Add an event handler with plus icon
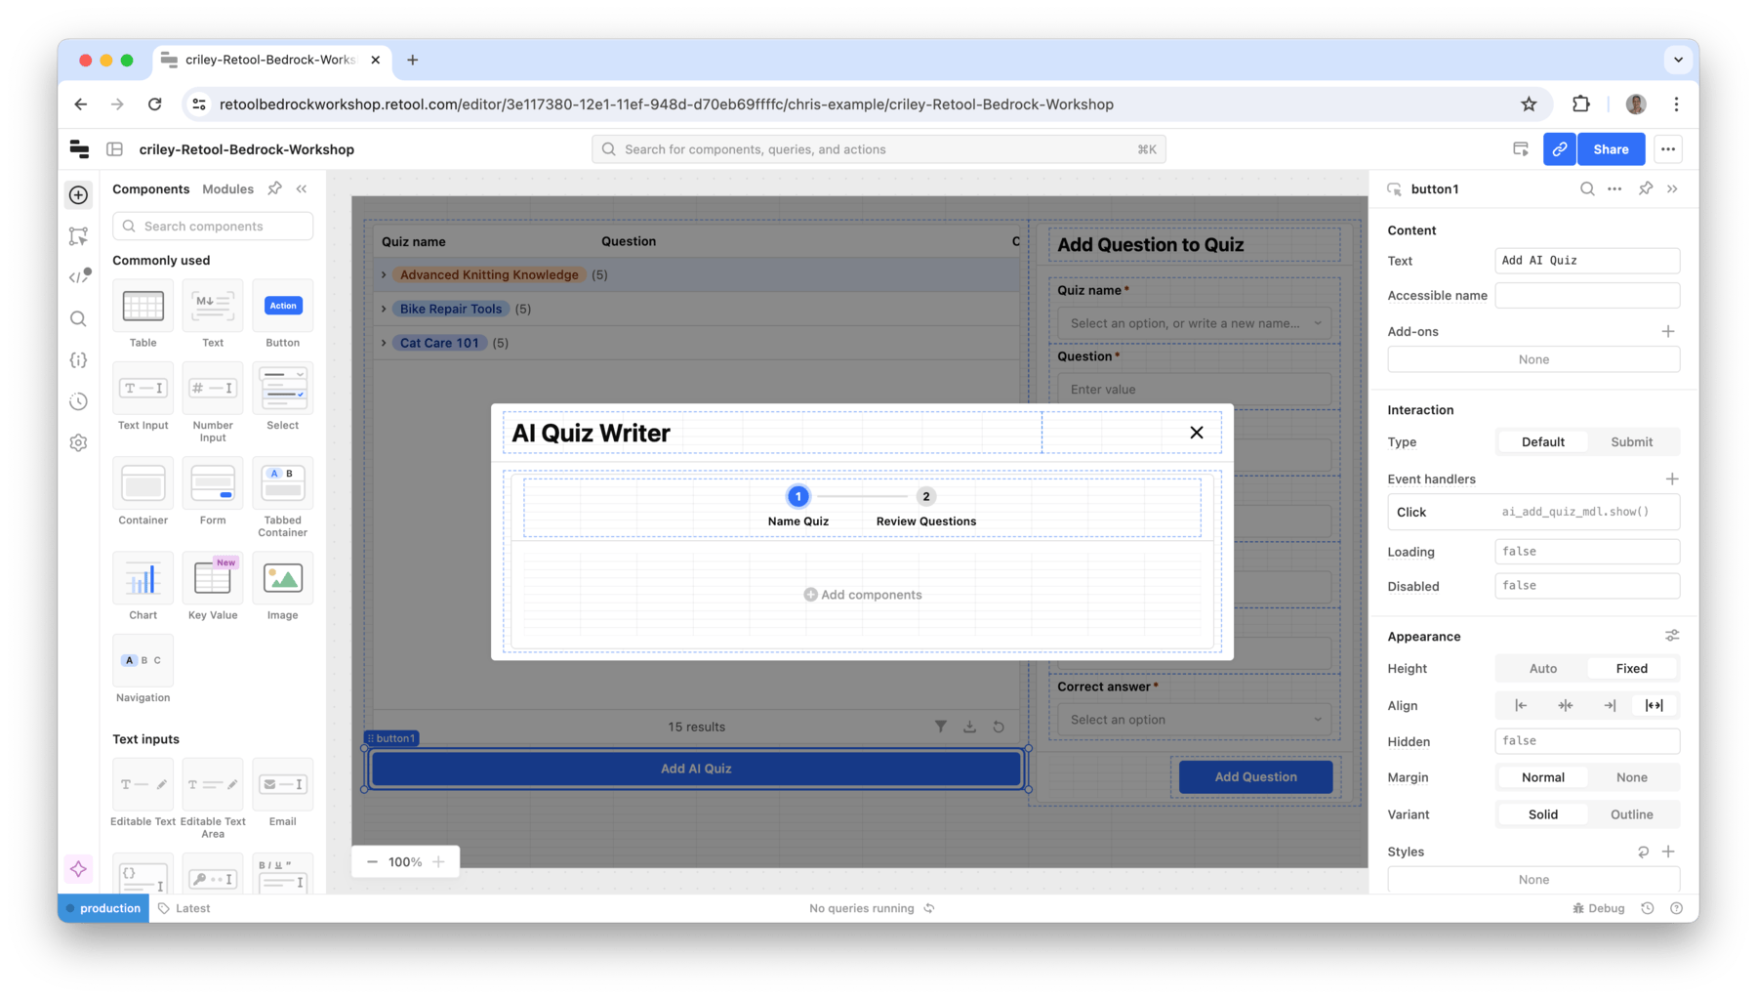The width and height of the screenshot is (1757, 999). point(1672,479)
